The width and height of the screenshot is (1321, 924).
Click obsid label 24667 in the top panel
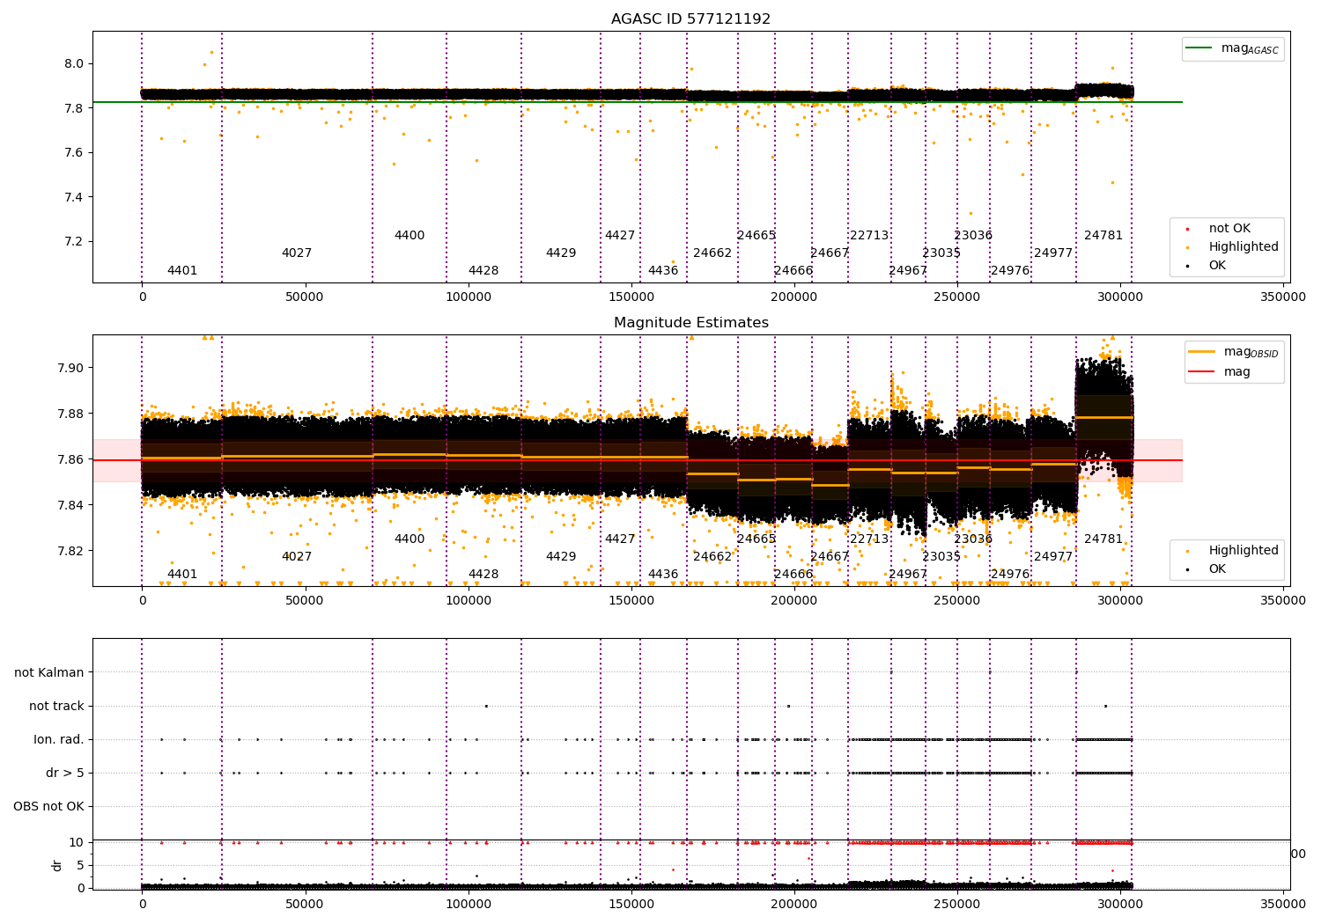coord(830,253)
